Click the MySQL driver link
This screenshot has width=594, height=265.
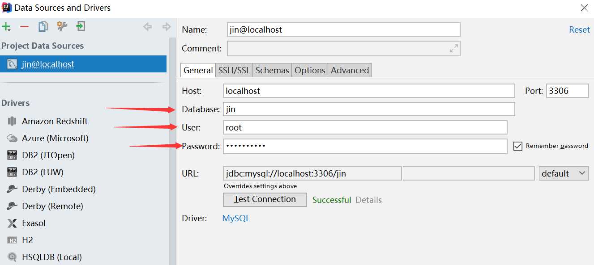click(x=236, y=219)
